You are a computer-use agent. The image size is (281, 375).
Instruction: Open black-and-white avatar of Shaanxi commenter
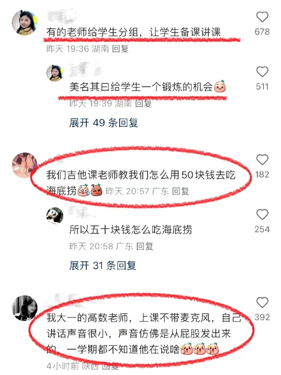(x=25, y=308)
